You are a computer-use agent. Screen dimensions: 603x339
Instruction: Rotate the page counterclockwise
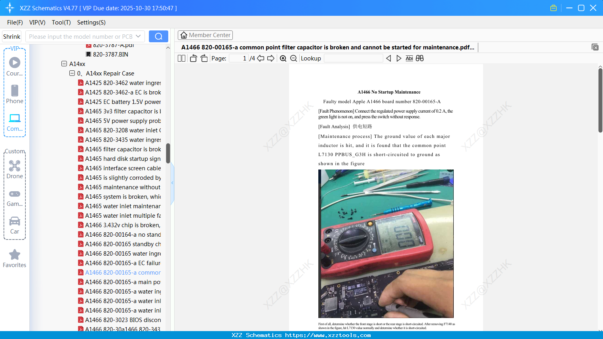pyautogui.click(x=193, y=58)
